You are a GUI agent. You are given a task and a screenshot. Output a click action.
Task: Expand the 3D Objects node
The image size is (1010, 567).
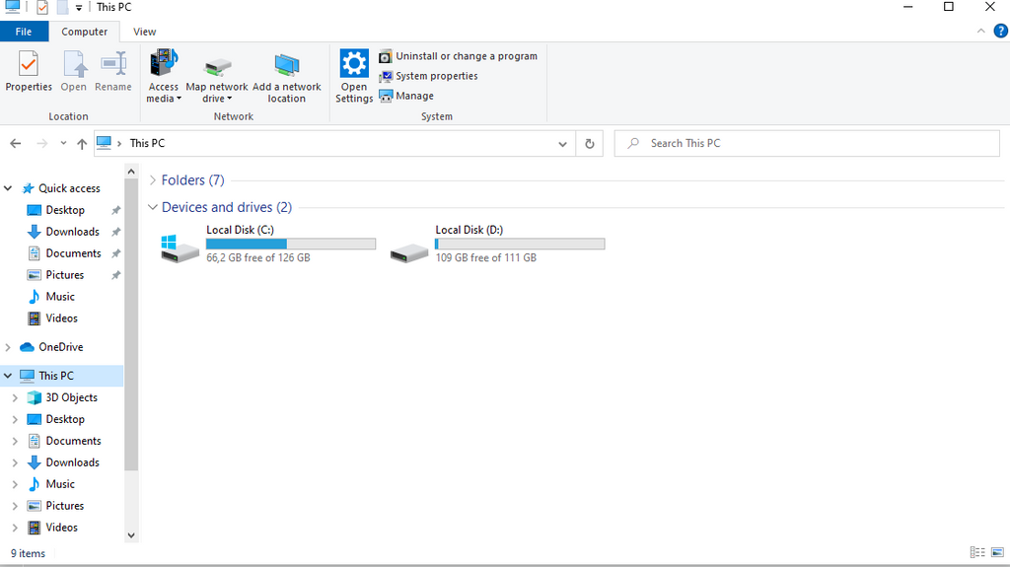(15, 397)
